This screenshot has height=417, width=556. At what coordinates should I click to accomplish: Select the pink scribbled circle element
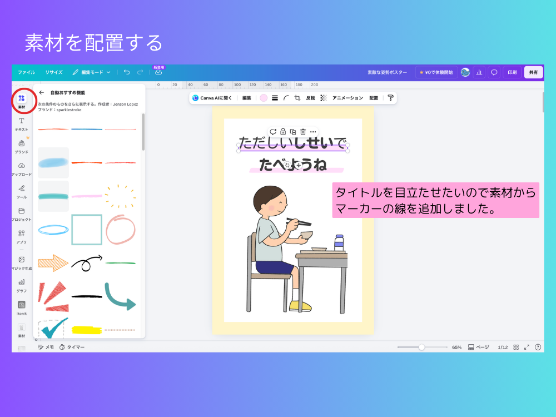tap(120, 230)
